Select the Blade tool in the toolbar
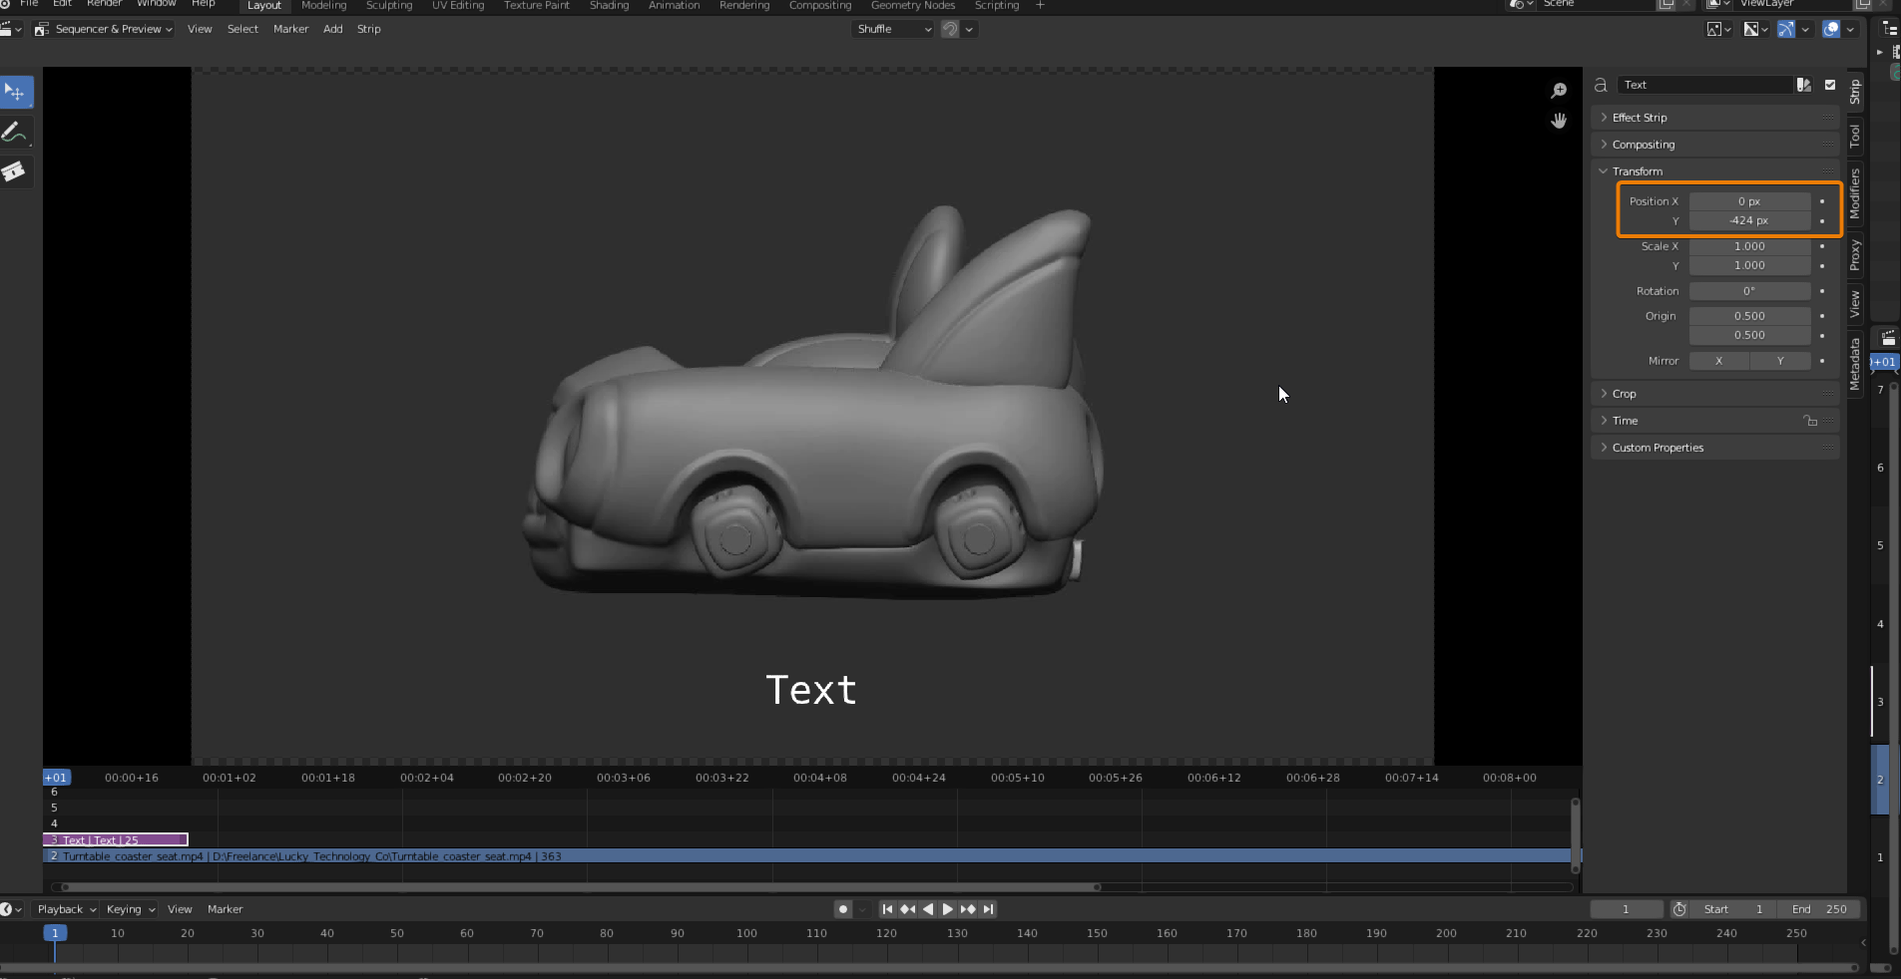The image size is (1901, 979). pos(16,171)
